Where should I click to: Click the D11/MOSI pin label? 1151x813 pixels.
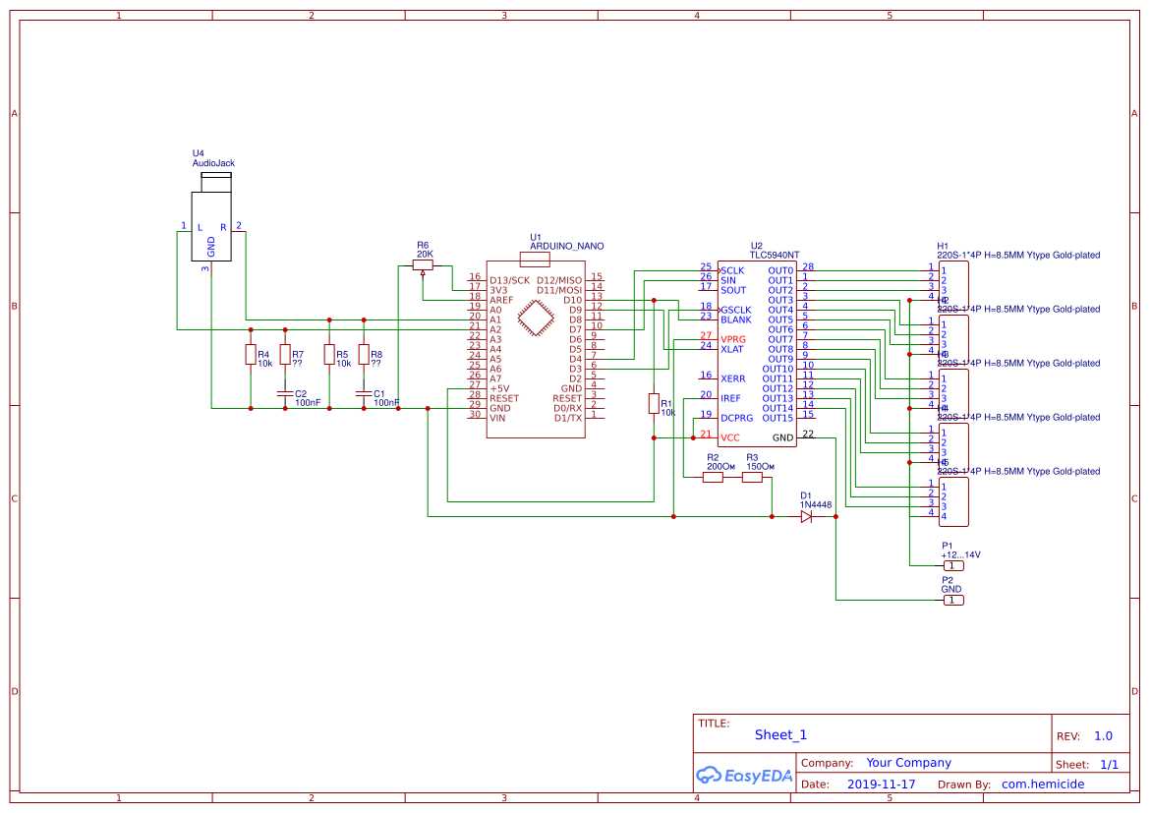tap(559, 290)
